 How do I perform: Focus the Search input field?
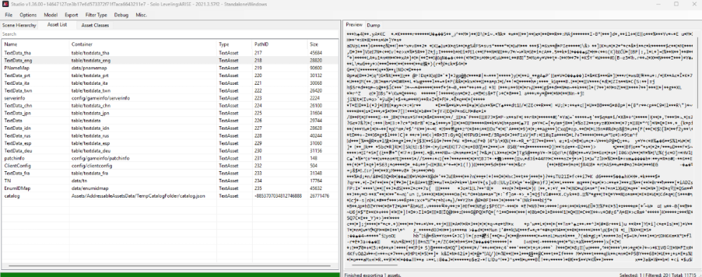point(170,34)
